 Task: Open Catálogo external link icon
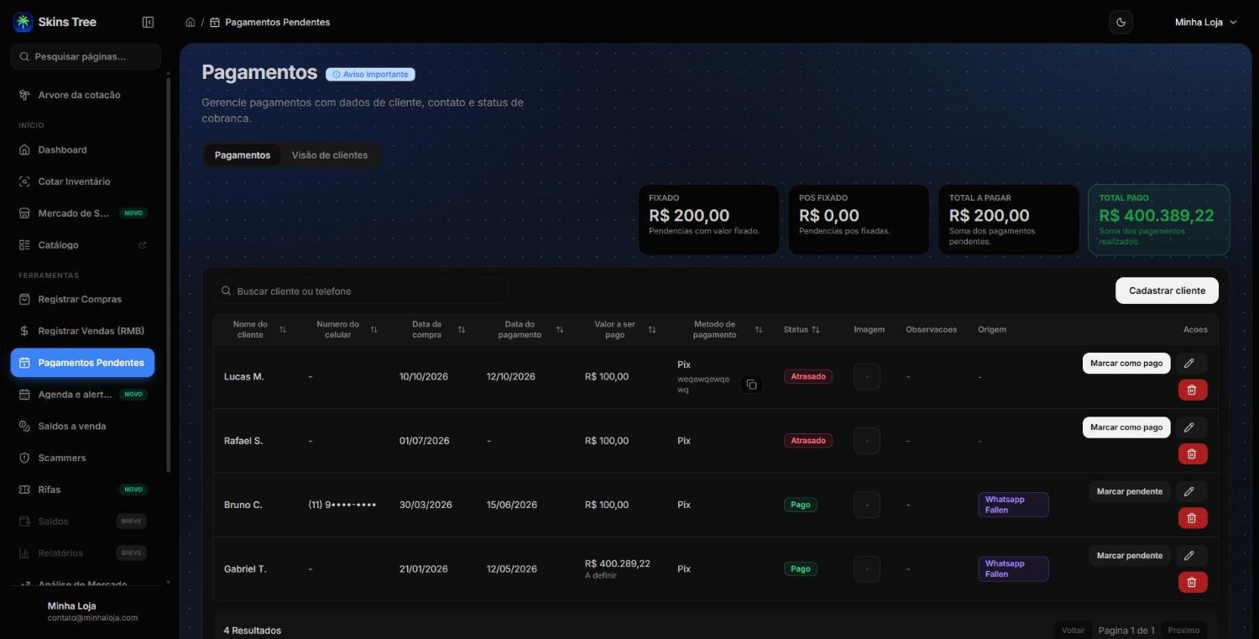coord(143,245)
